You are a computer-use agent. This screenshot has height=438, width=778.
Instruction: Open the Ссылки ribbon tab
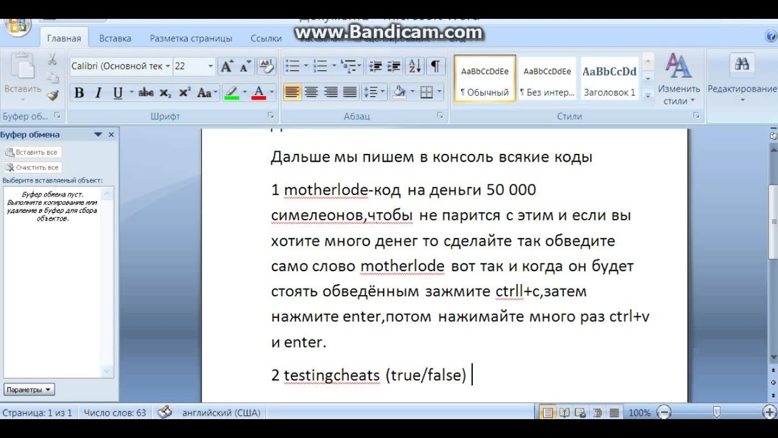[x=266, y=38]
